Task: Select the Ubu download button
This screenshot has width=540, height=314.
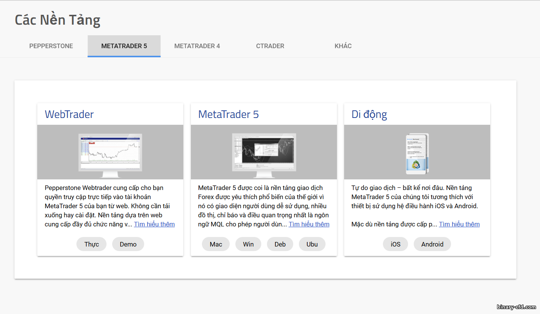Action: [x=312, y=244]
